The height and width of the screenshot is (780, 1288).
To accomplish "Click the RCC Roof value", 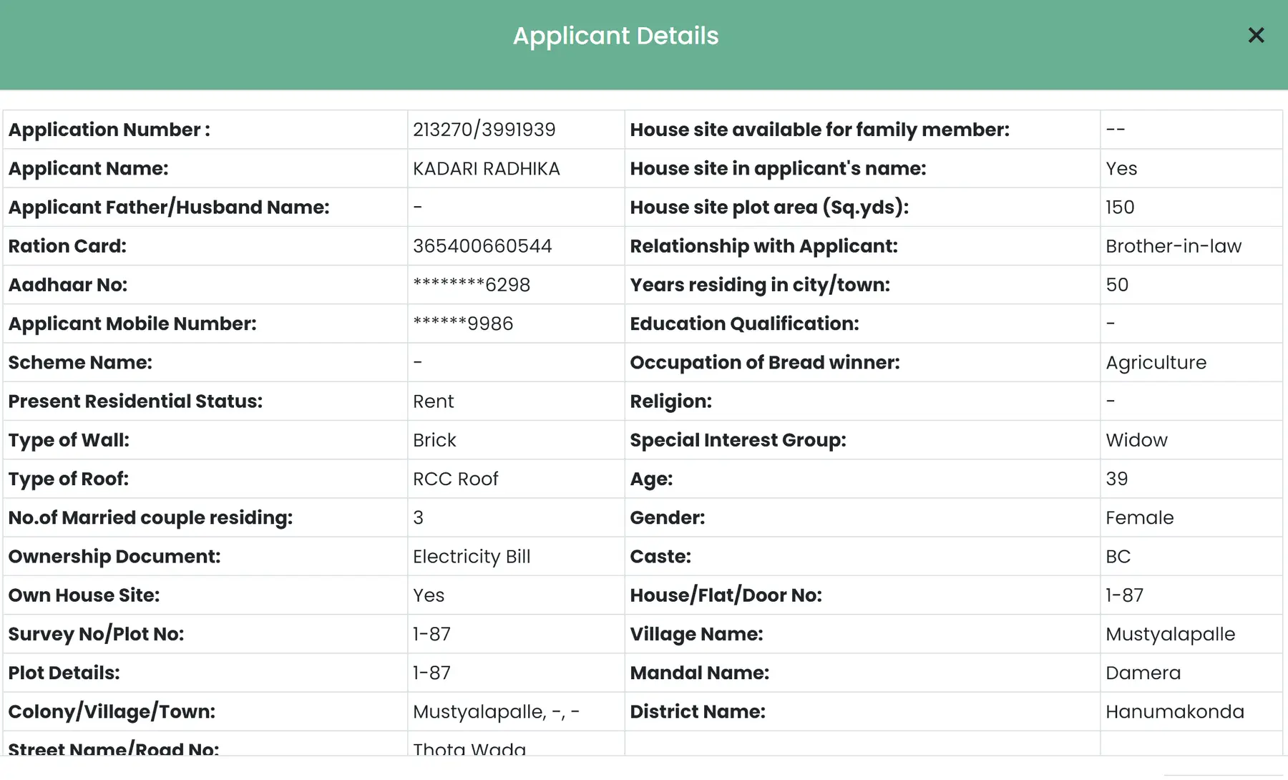I will 455,479.
